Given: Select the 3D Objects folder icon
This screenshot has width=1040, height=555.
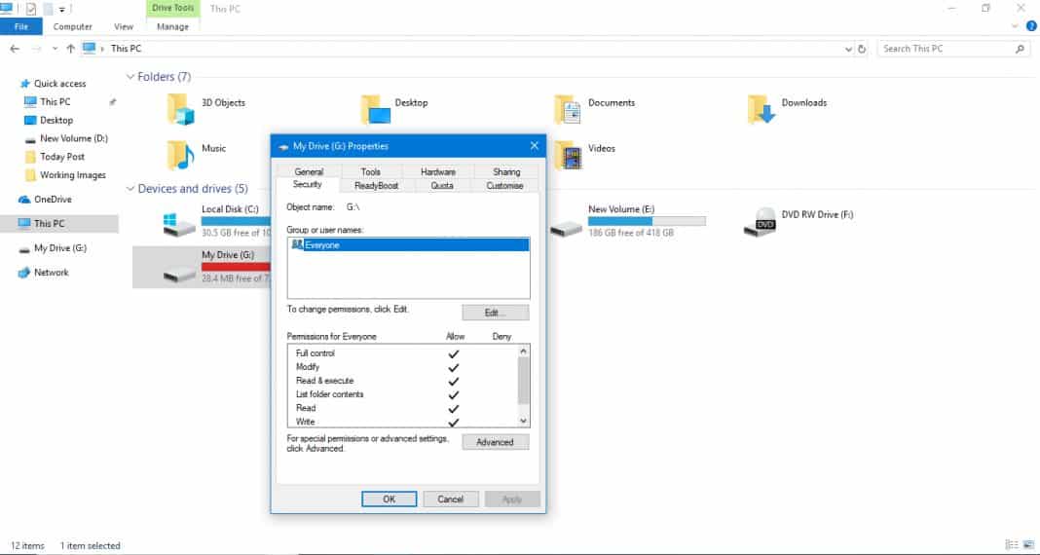Looking at the screenshot, I should pyautogui.click(x=180, y=109).
